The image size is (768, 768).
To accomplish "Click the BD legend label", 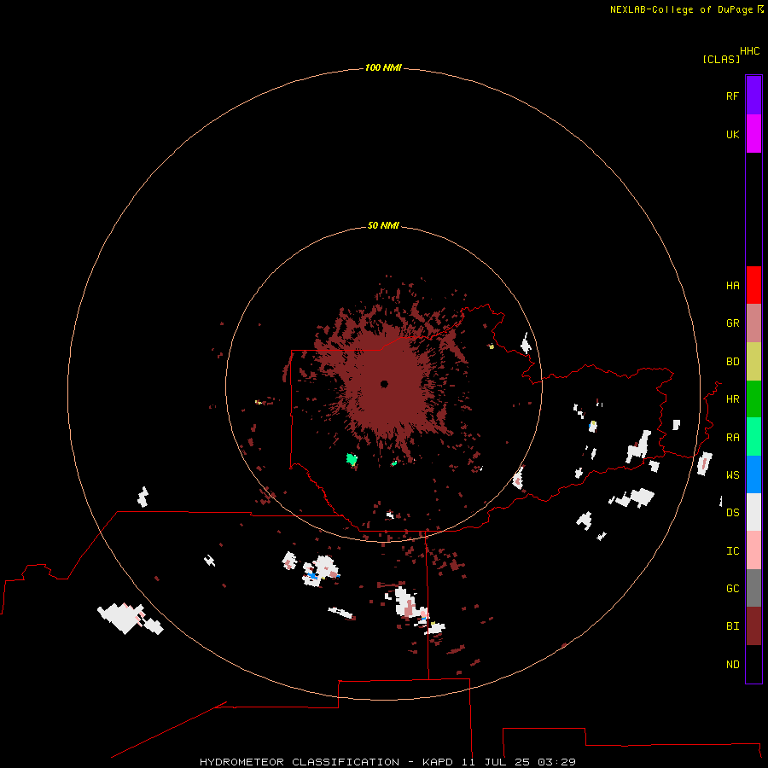I will pos(732,362).
